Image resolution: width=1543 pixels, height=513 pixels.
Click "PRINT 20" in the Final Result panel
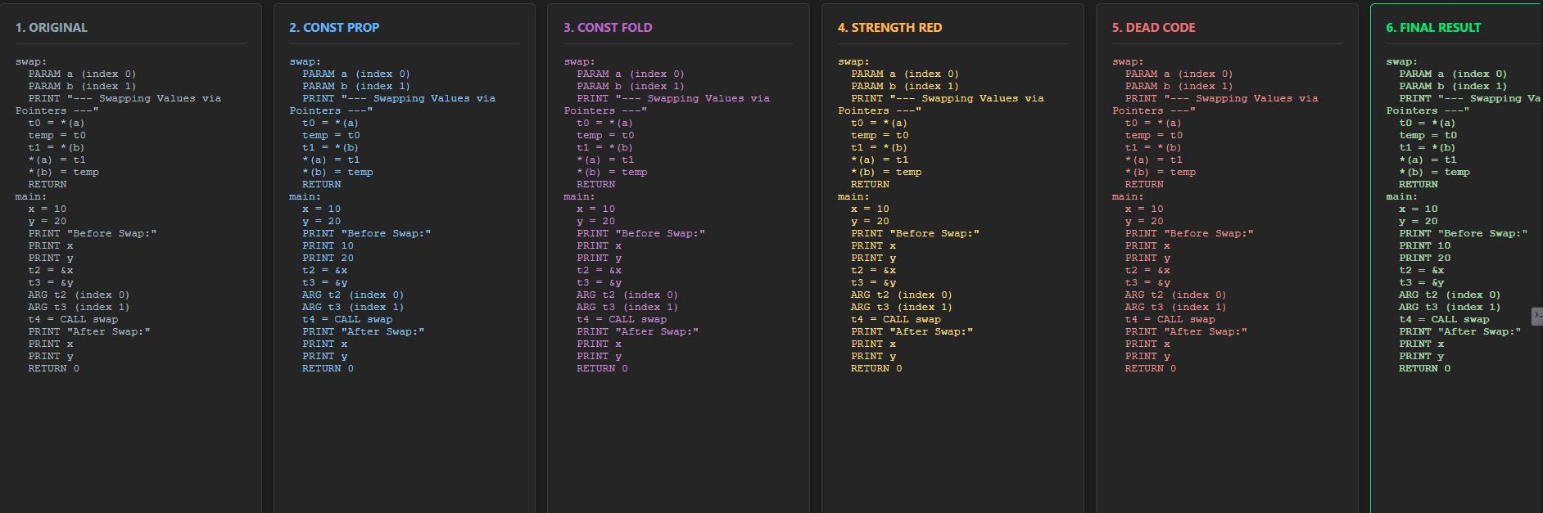coord(1424,258)
